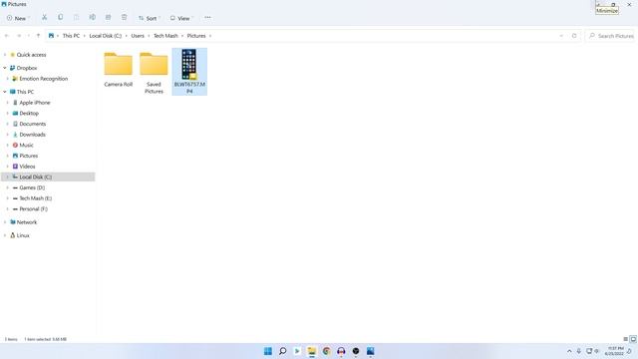The width and height of the screenshot is (638, 359).
Task: Open taskbar Search
Action: tap(282, 351)
